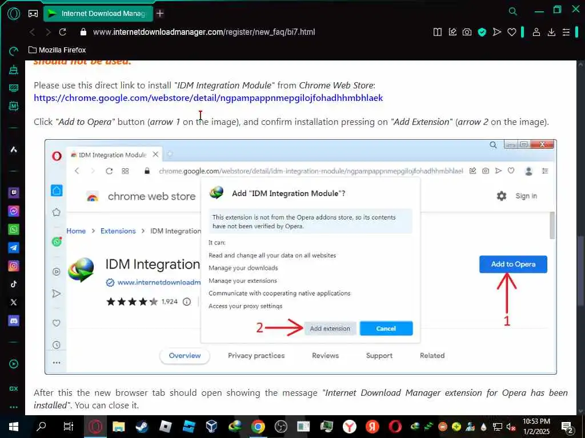Open Telegram in the sidebar
This screenshot has width=585, height=438.
[x=14, y=248]
